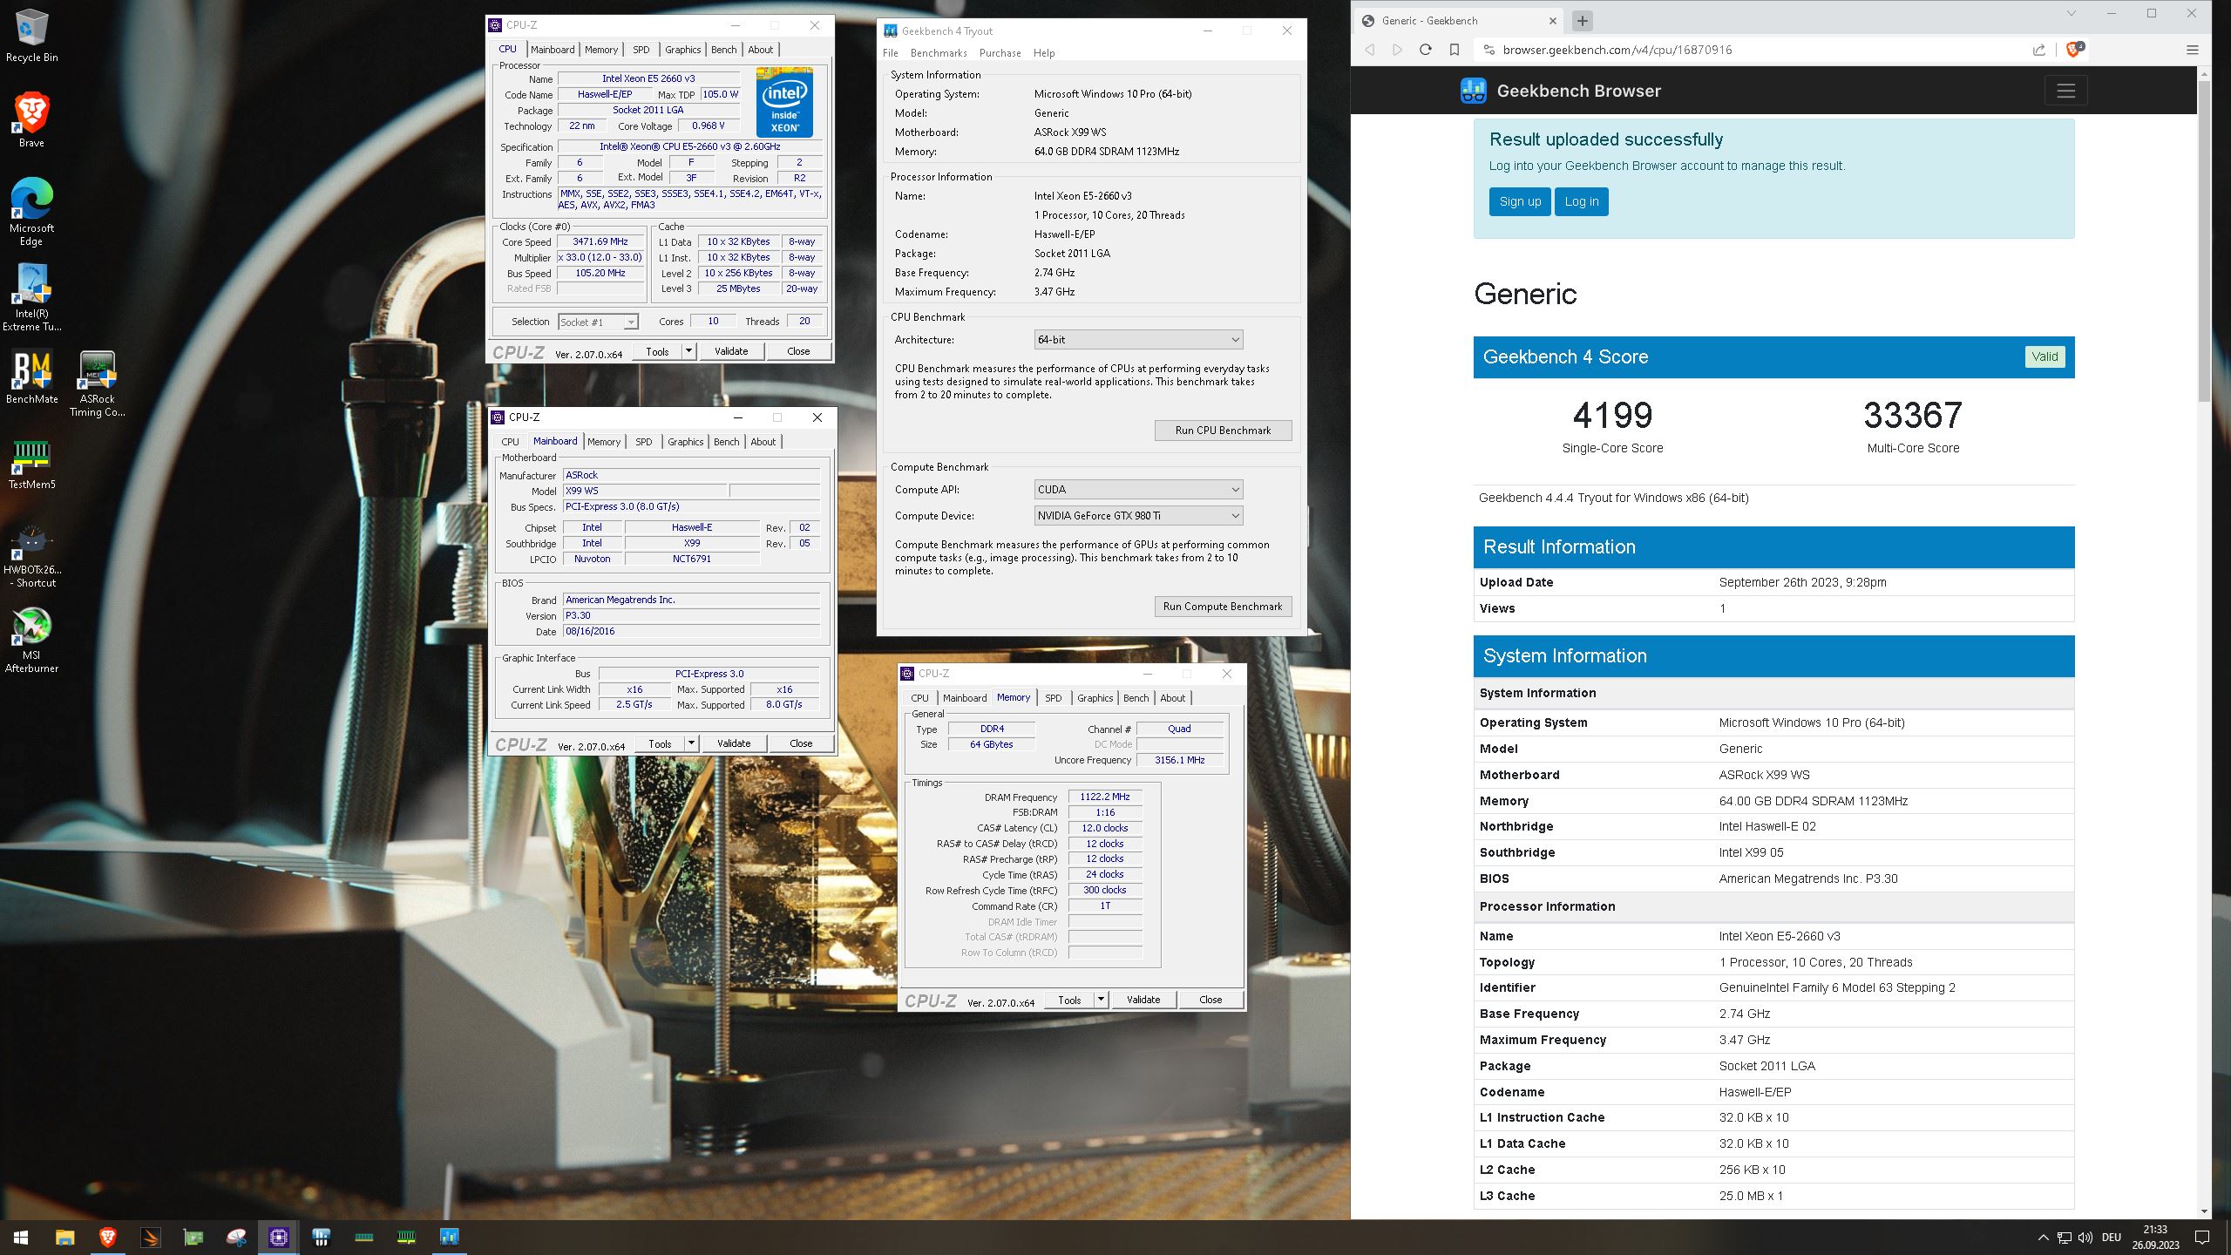
Task: Switch to About tab in CPU-Z CPU window
Action: tap(761, 50)
